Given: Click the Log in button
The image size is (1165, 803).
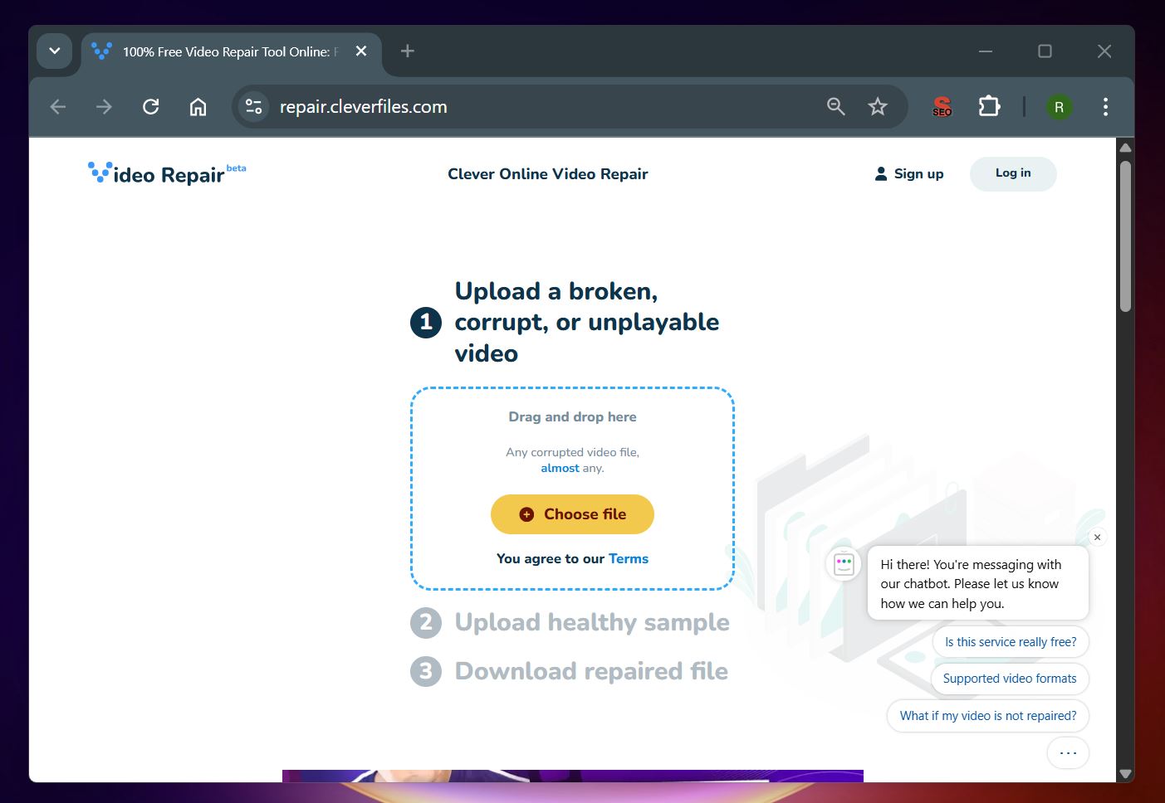Looking at the screenshot, I should 1013,173.
